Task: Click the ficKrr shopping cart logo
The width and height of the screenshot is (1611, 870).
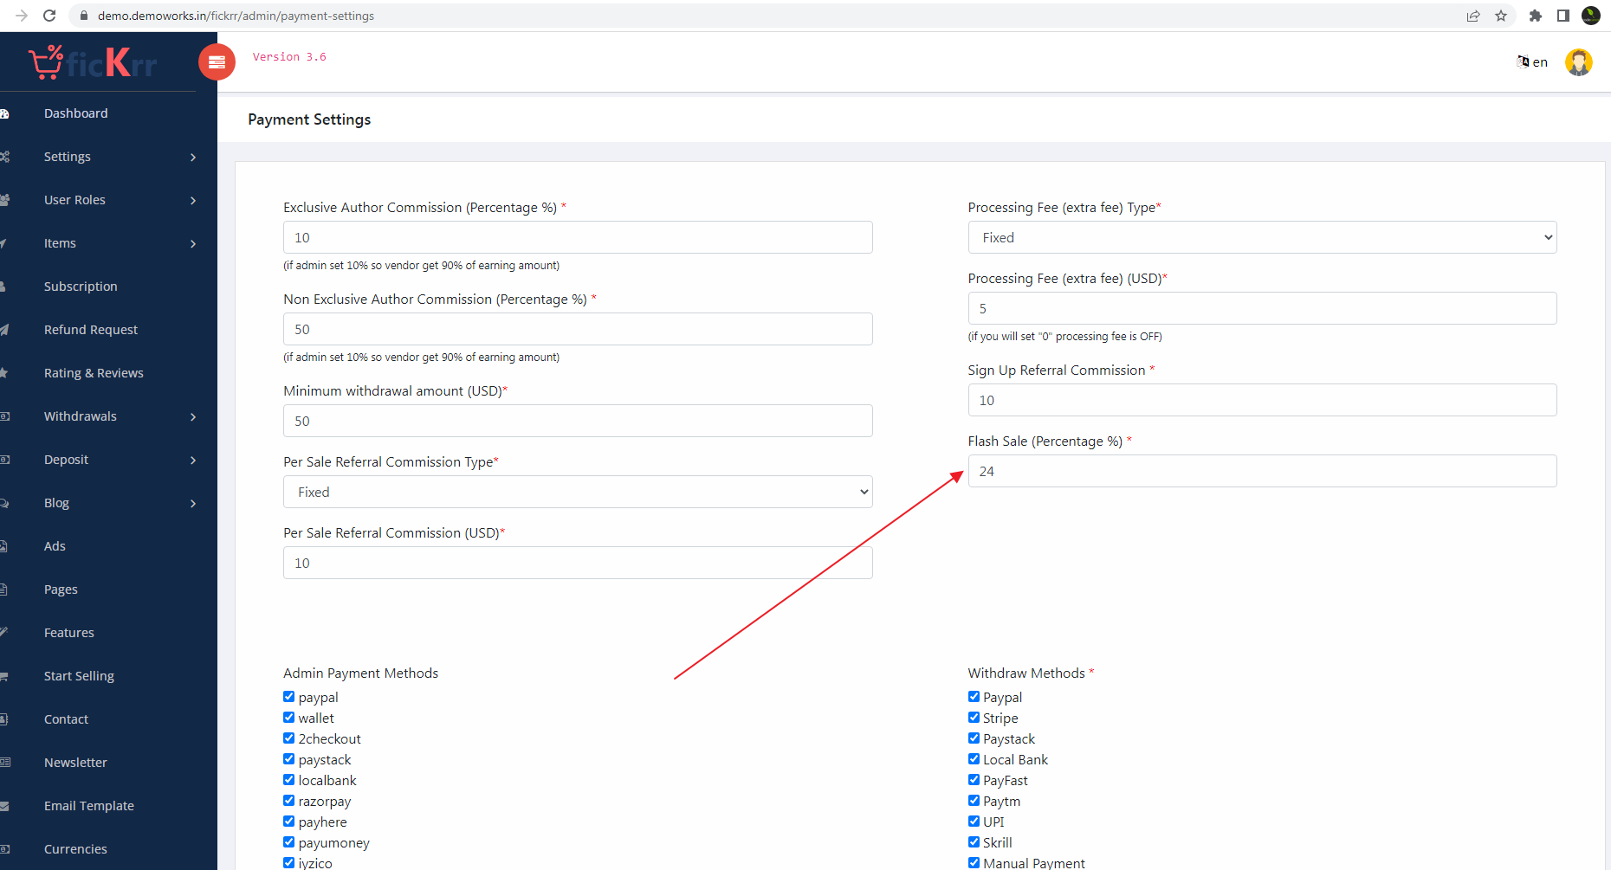Action: (x=93, y=62)
